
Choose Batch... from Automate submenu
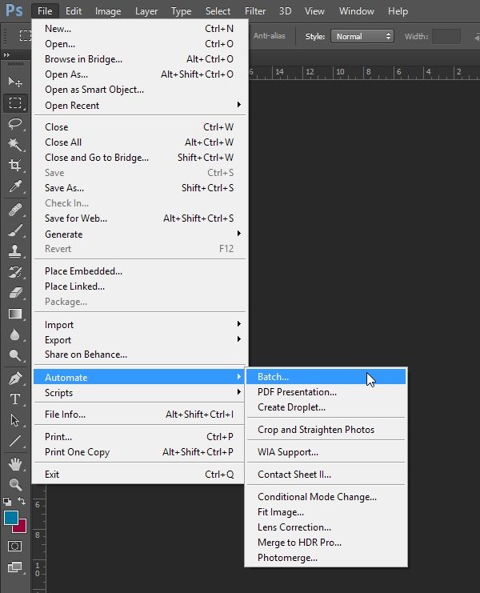(x=326, y=377)
